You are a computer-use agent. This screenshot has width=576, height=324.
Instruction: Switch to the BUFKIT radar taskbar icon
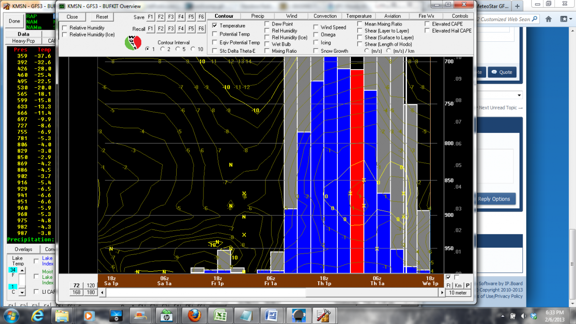[298, 315]
